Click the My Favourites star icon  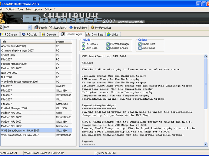92,27
